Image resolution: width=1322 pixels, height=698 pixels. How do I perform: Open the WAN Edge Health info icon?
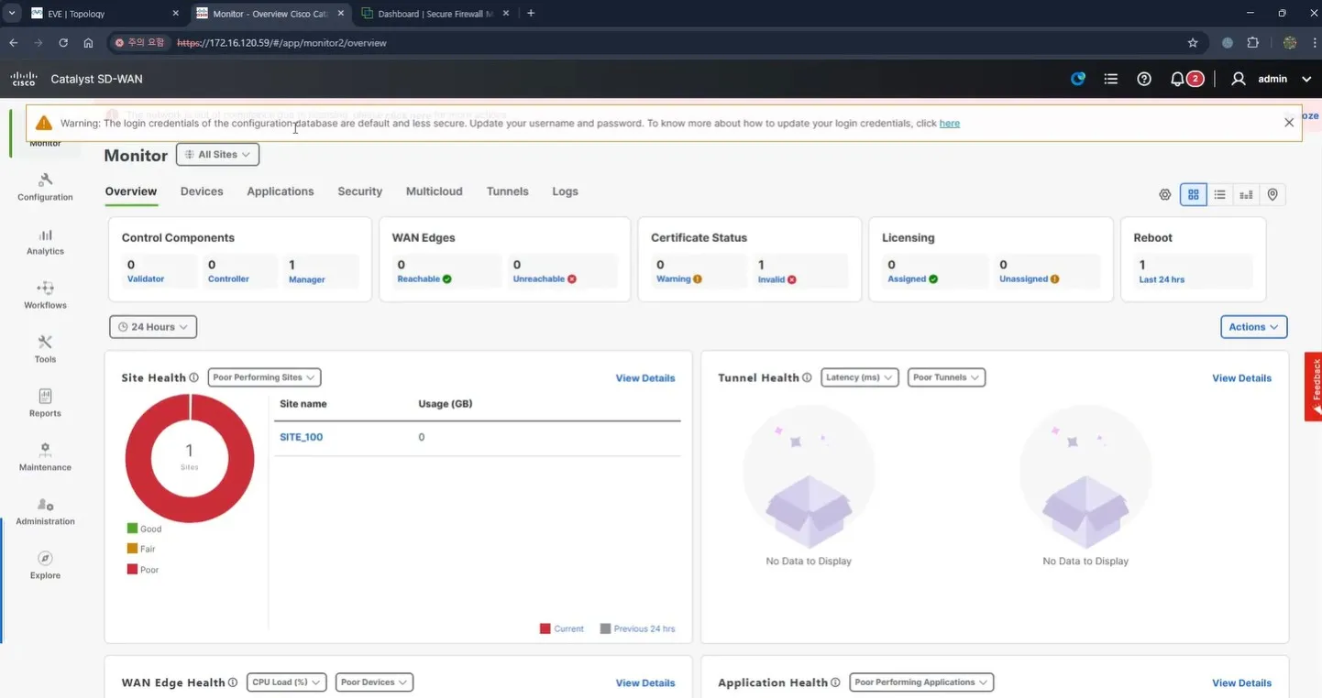233,682
